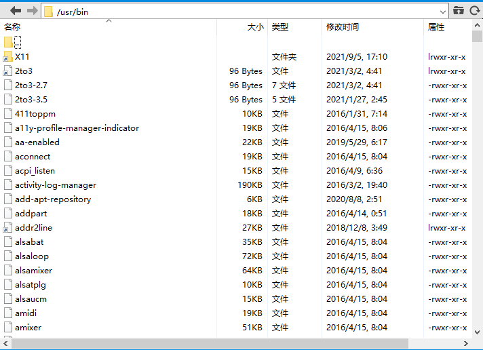
Task: Select the file name 'a11y-profile-manager-indicator'
Action: 77,128
